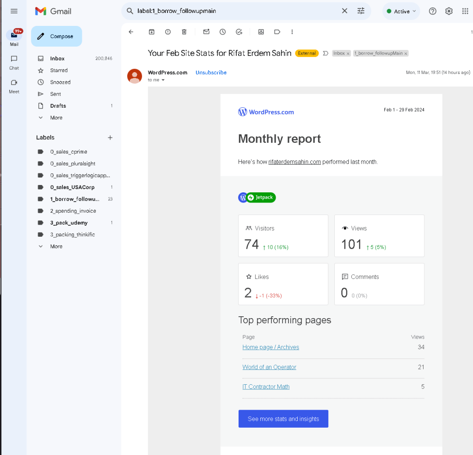Click the Move to icon in the toolbar
Image resolution: width=473 pixels, height=455 pixels.
pos(261,32)
